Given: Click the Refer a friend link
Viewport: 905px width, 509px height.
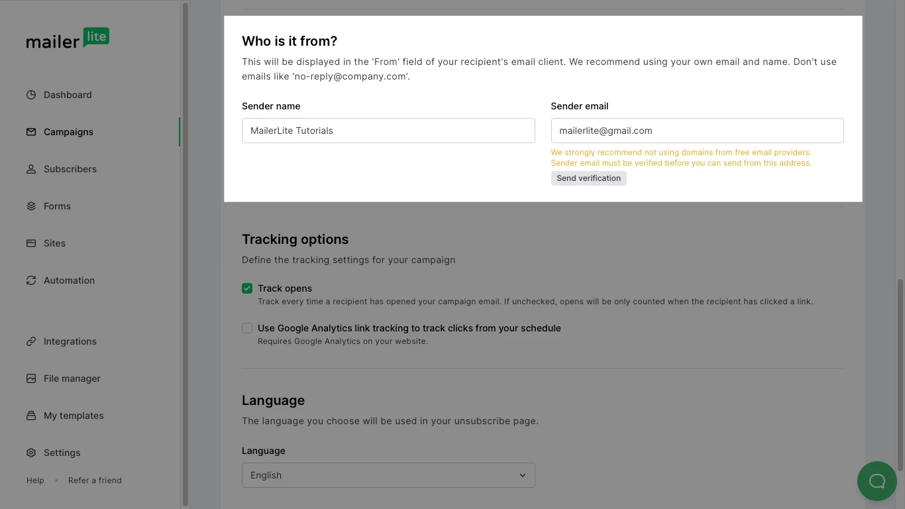Looking at the screenshot, I should (95, 481).
